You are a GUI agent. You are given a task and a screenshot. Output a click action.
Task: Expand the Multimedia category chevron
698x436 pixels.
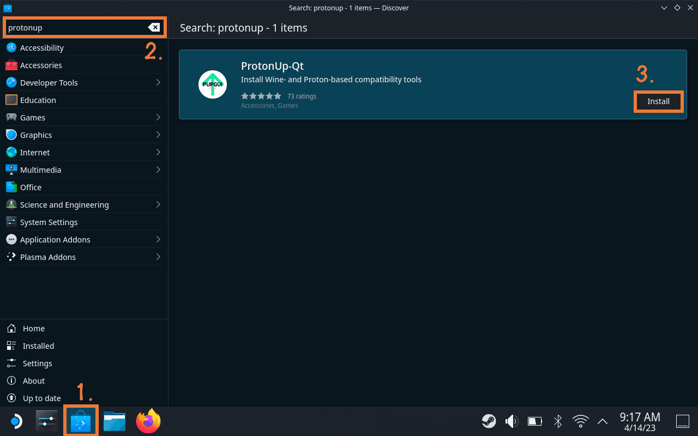pos(158,170)
